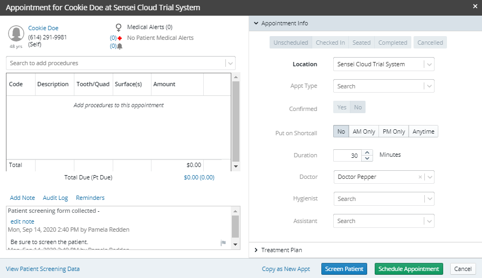Select No for Put on Shortcall

(x=341, y=131)
